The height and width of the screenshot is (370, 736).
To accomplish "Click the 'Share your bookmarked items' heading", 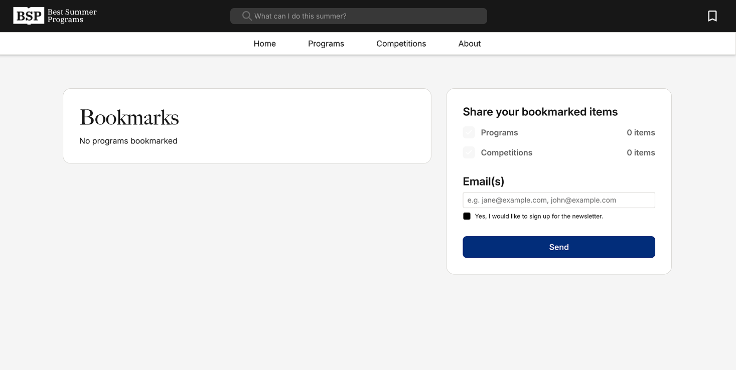I will point(540,112).
